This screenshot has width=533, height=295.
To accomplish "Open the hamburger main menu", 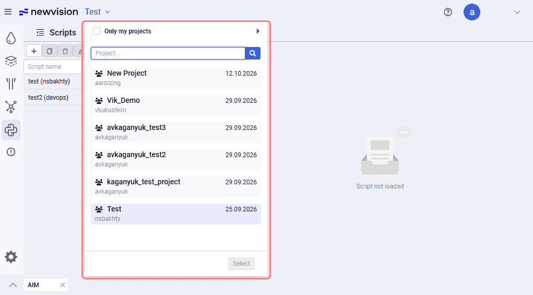I will (x=8, y=12).
